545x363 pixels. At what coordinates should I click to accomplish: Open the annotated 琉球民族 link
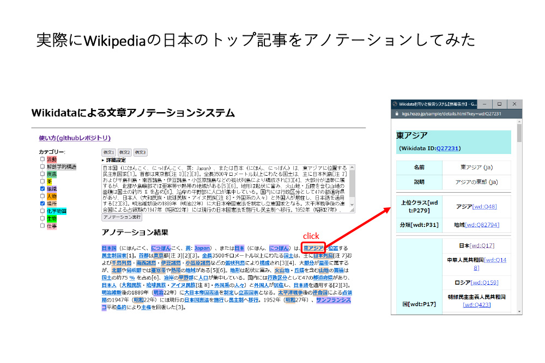[156, 285]
